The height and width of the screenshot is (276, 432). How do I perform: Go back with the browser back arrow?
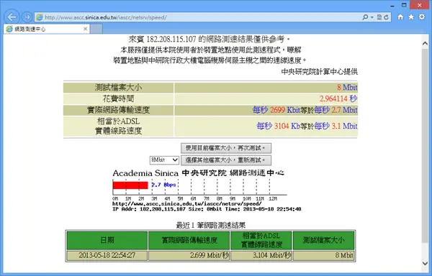tap(12, 17)
